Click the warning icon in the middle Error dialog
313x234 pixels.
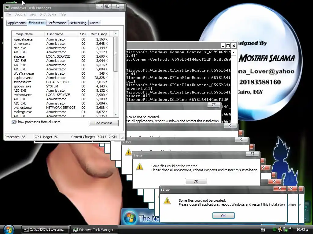click(x=139, y=166)
